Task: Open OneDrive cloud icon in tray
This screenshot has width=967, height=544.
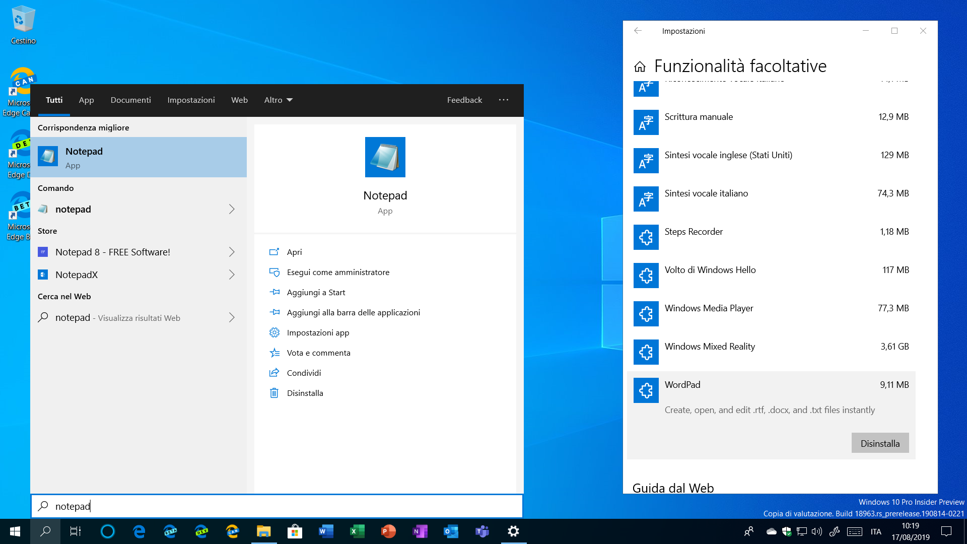Action: pyautogui.click(x=771, y=531)
